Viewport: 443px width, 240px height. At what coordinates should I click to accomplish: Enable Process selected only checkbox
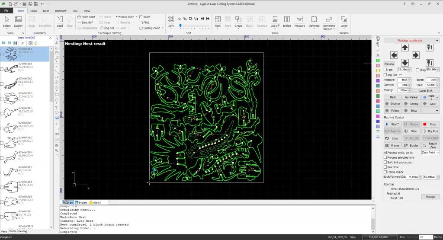pyautogui.click(x=385, y=157)
